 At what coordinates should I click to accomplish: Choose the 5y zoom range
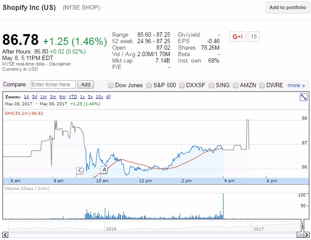pyautogui.click(x=90, y=97)
